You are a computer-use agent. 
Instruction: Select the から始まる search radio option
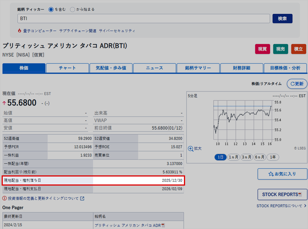[72, 9]
